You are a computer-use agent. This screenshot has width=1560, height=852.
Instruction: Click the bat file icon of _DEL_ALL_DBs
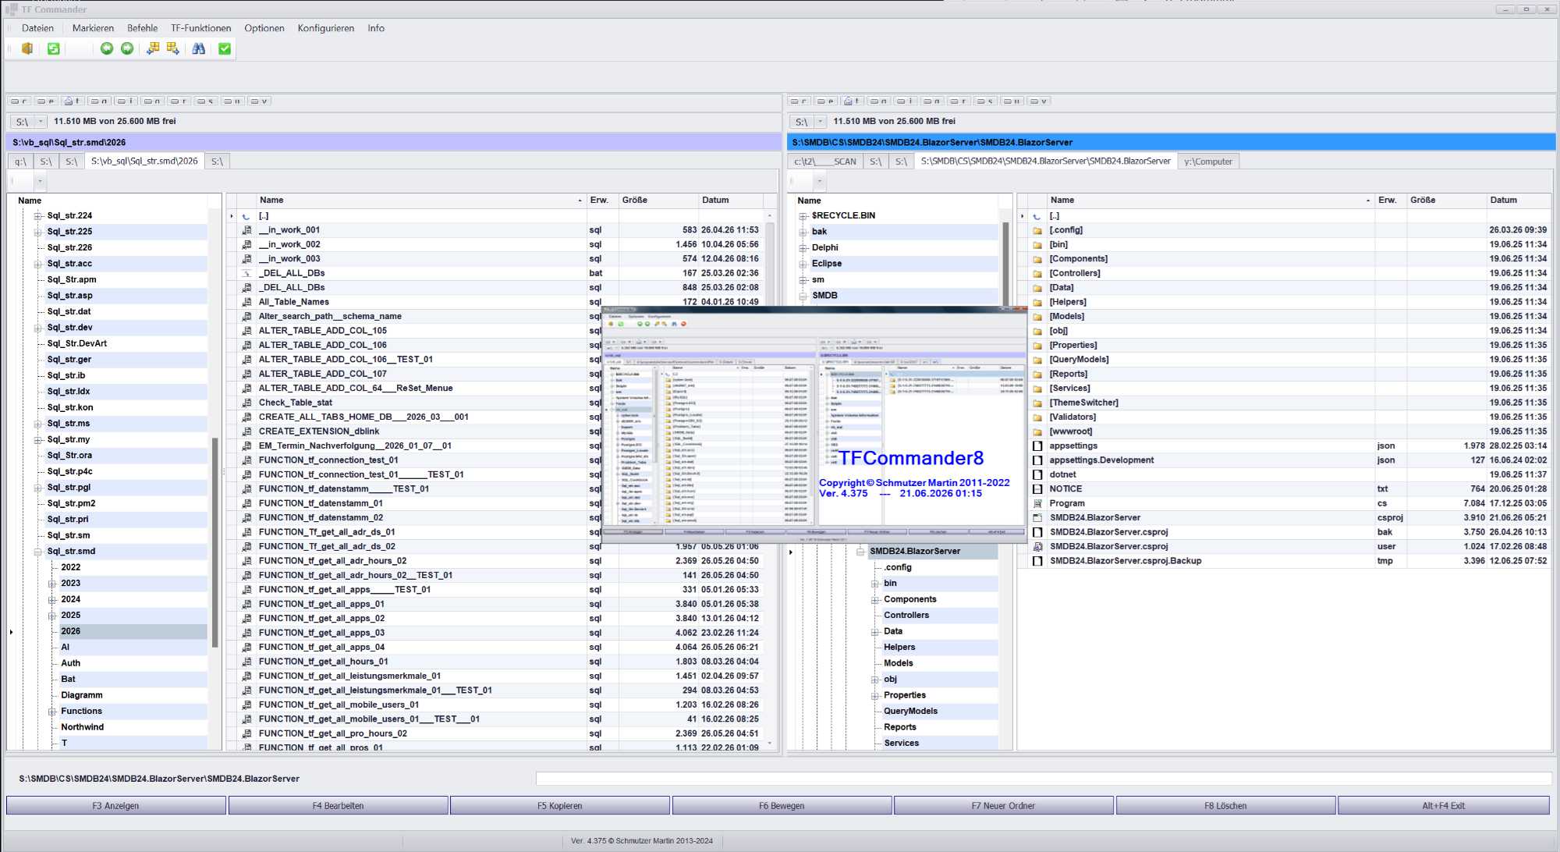pos(246,273)
